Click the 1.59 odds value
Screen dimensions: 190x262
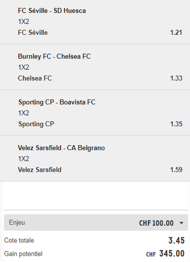point(176,170)
